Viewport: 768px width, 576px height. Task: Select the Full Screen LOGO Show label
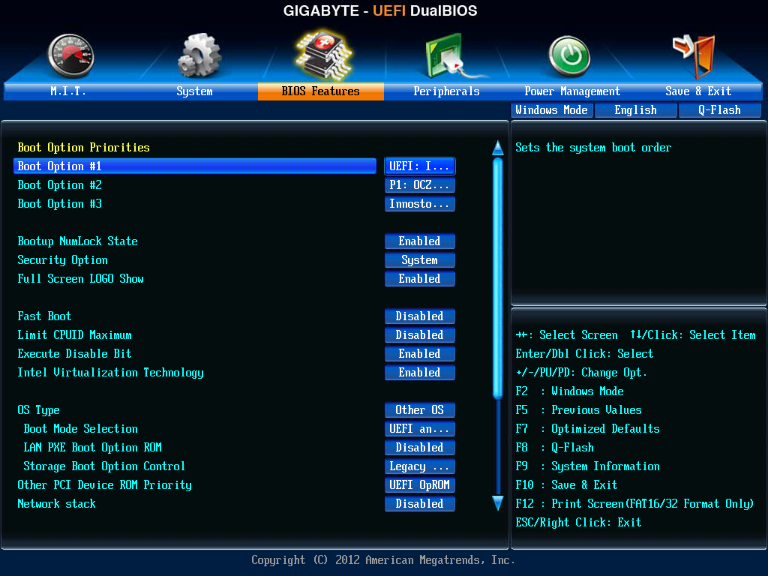coord(80,279)
